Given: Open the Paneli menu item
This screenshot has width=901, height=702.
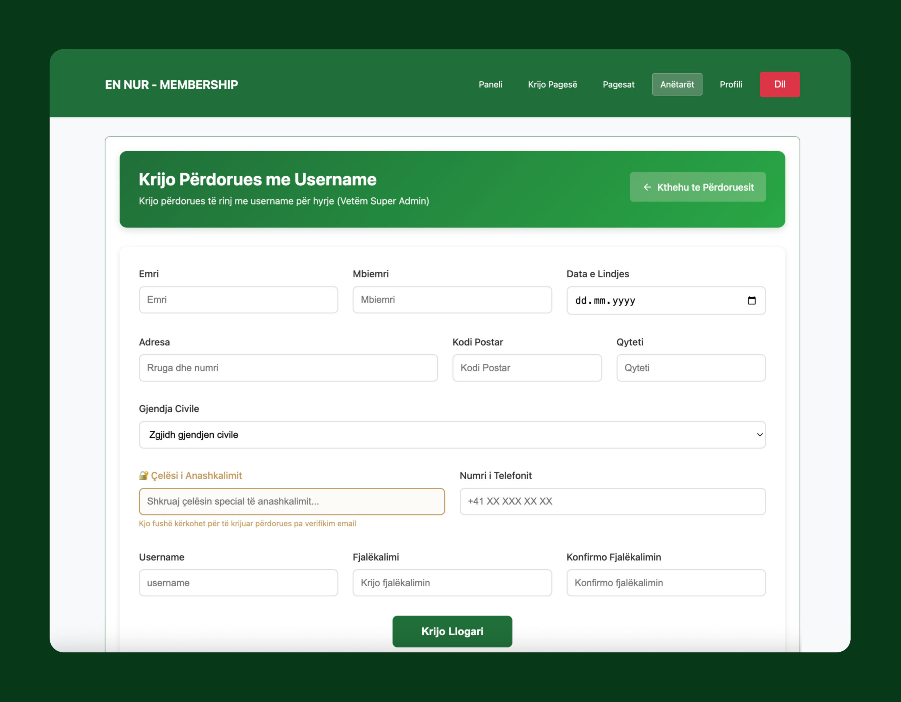Looking at the screenshot, I should click(490, 84).
